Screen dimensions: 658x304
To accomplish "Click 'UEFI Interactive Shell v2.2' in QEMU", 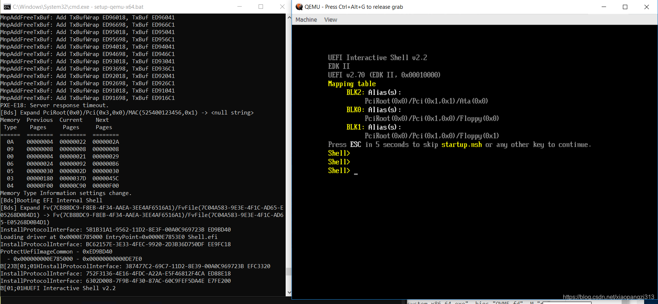I will pyautogui.click(x=377, y=57).
